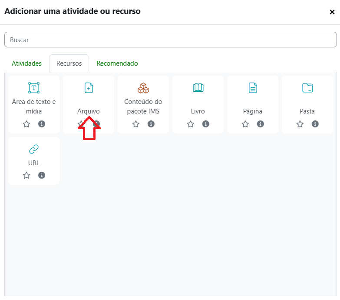Choose the Pasta folder icon
The height and width of the screenshot is (300, 340).
point(307,88)
